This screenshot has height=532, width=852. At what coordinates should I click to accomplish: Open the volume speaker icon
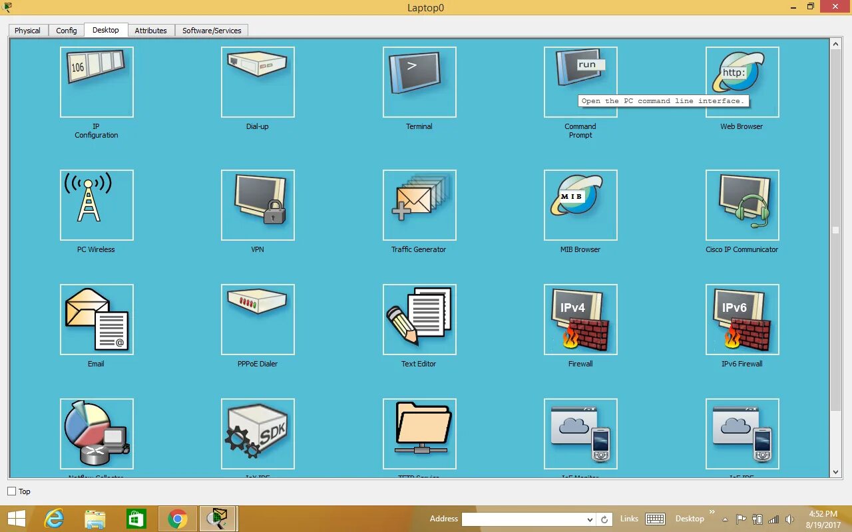[789, 519]
